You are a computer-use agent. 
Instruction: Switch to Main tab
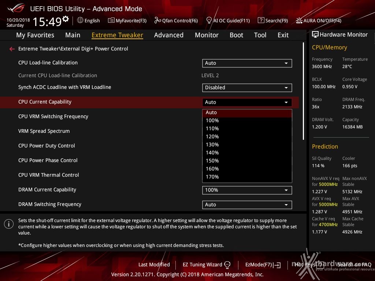point(73,35)
